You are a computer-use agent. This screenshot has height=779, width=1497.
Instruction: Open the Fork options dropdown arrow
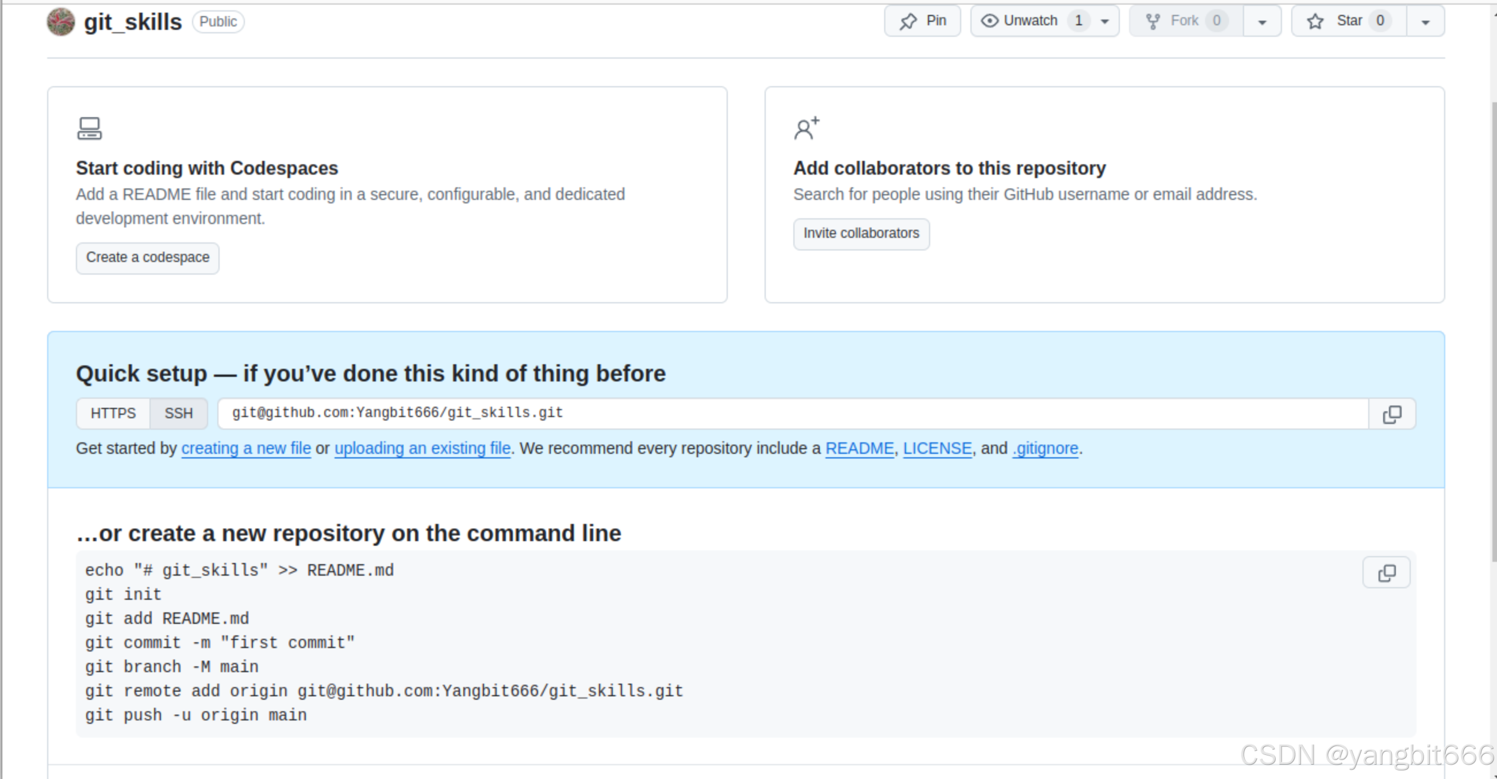[x=1262, y=22]
